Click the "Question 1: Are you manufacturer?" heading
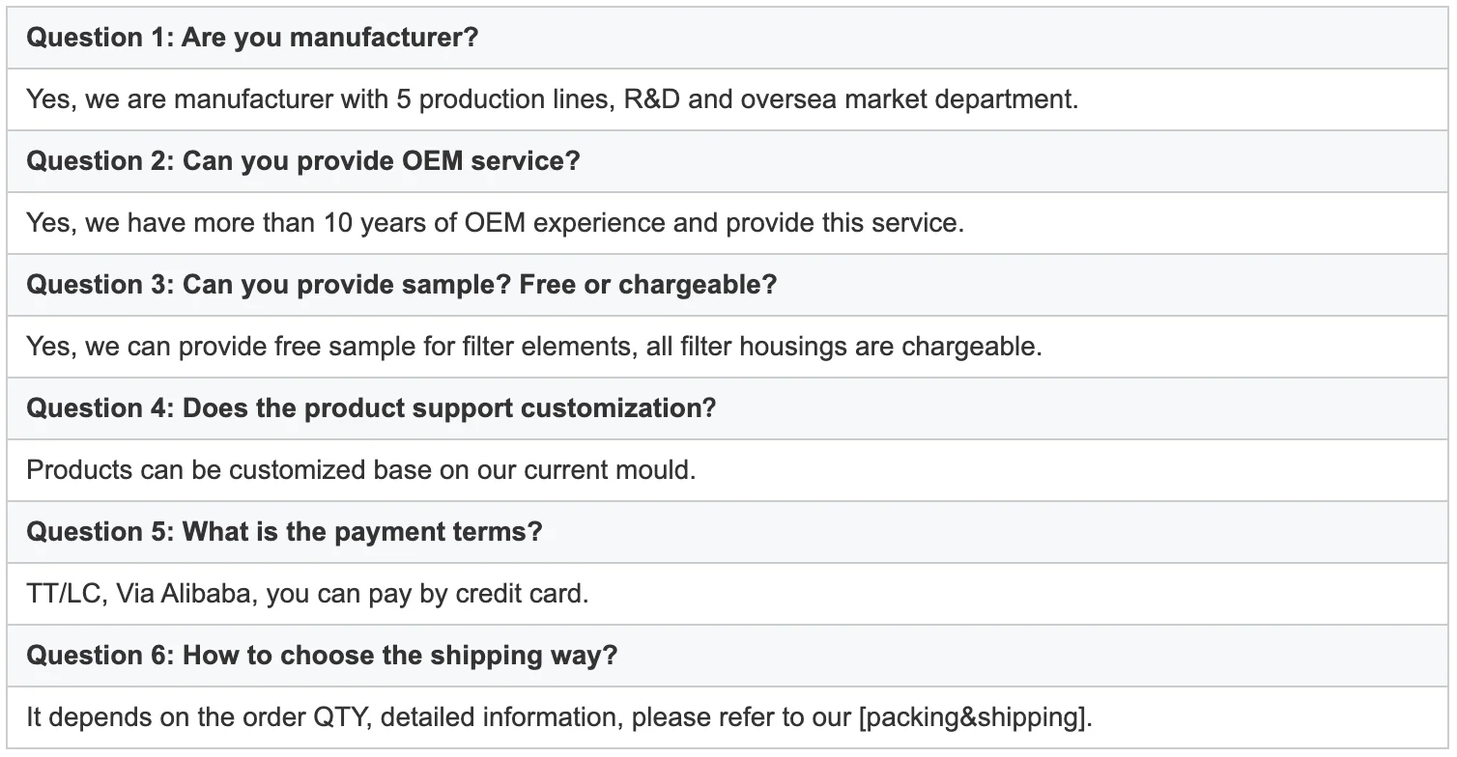The image size is (1457, 757). tap(252, 38)
